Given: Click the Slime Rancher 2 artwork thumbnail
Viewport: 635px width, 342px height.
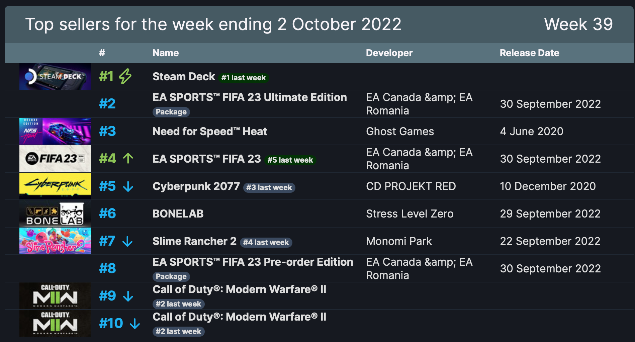Looking at the screenshot, I should click(55, 241).
